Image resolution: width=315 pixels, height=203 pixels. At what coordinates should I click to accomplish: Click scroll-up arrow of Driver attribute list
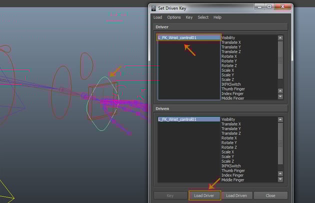click(280, 37)
